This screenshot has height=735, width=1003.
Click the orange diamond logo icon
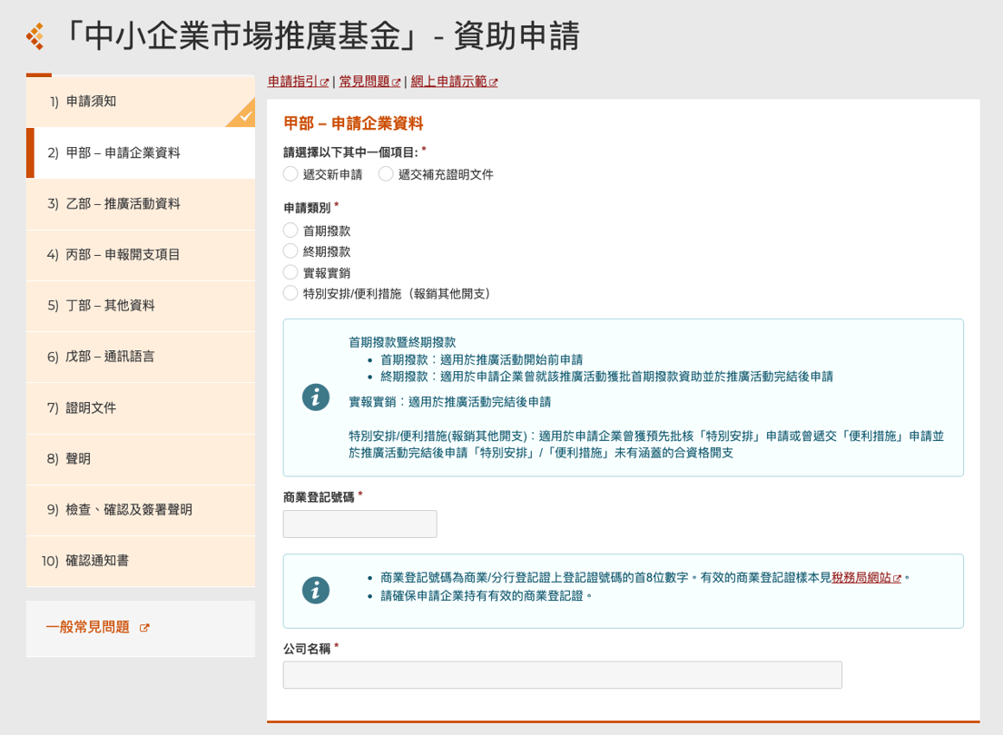coord(35,36)
